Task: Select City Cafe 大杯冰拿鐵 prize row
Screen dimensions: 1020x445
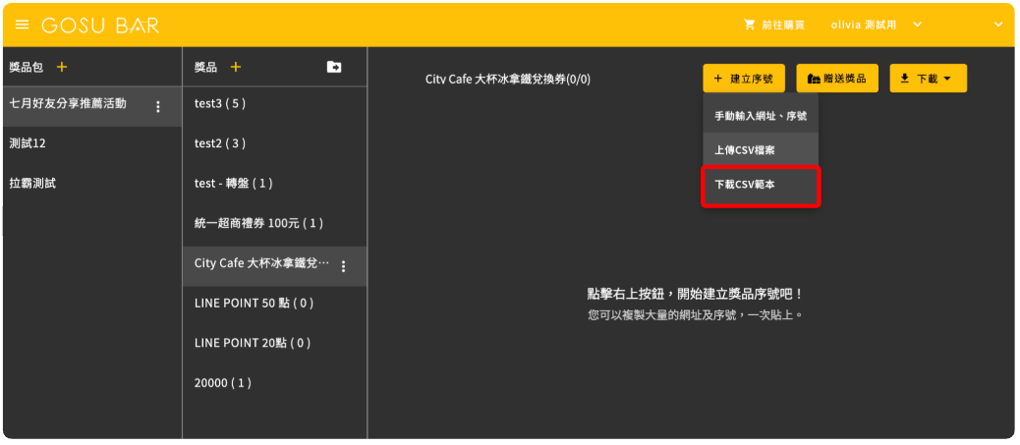Action: coord(274,266)
